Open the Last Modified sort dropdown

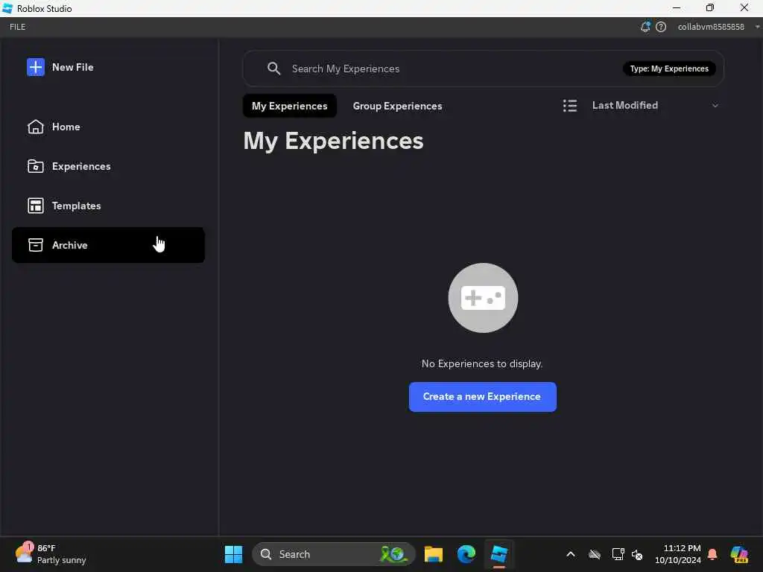654,106
